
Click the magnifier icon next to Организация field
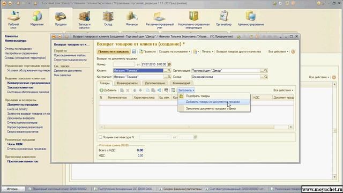[x=266, y=70]
